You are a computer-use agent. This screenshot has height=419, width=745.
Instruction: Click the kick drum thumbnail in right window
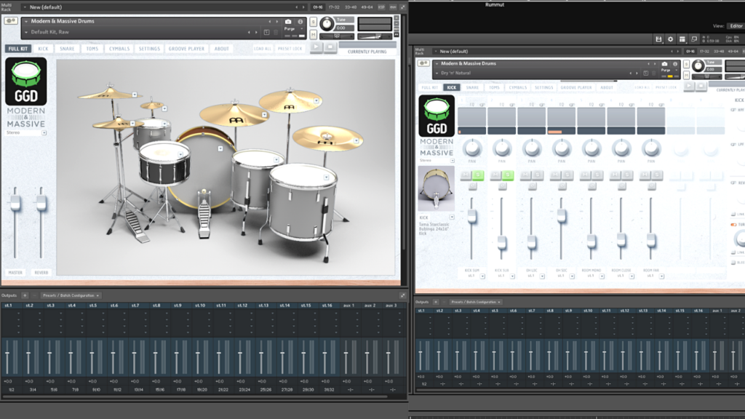tap(437, 188)
